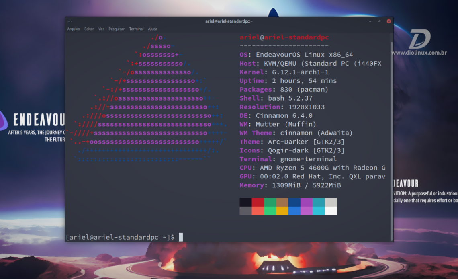Minimize the terminal window
The image size is (458, 279).
coord(370,21)
